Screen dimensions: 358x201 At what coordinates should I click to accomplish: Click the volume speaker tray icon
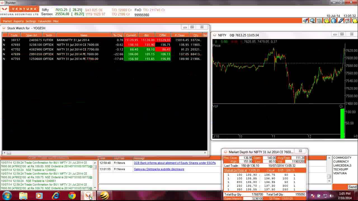332,196
